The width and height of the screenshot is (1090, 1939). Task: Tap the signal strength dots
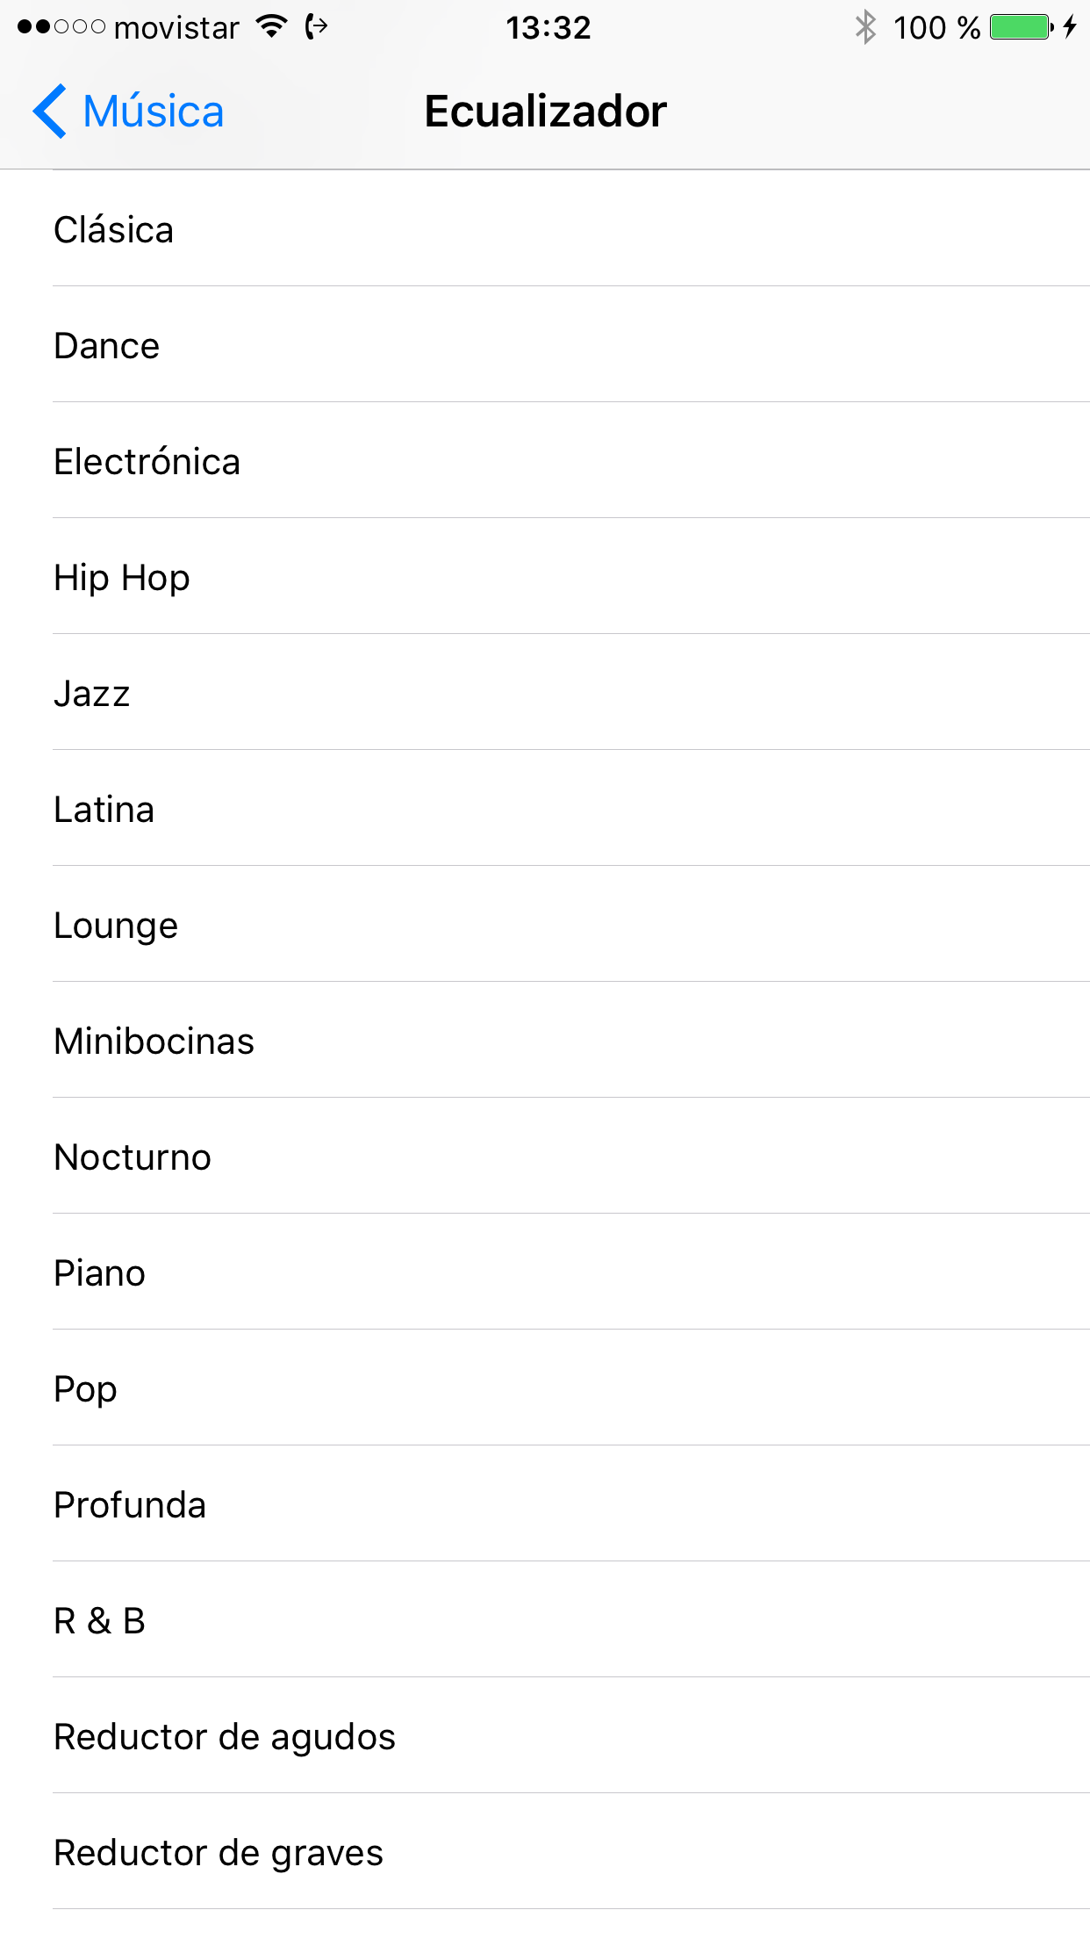61,27
